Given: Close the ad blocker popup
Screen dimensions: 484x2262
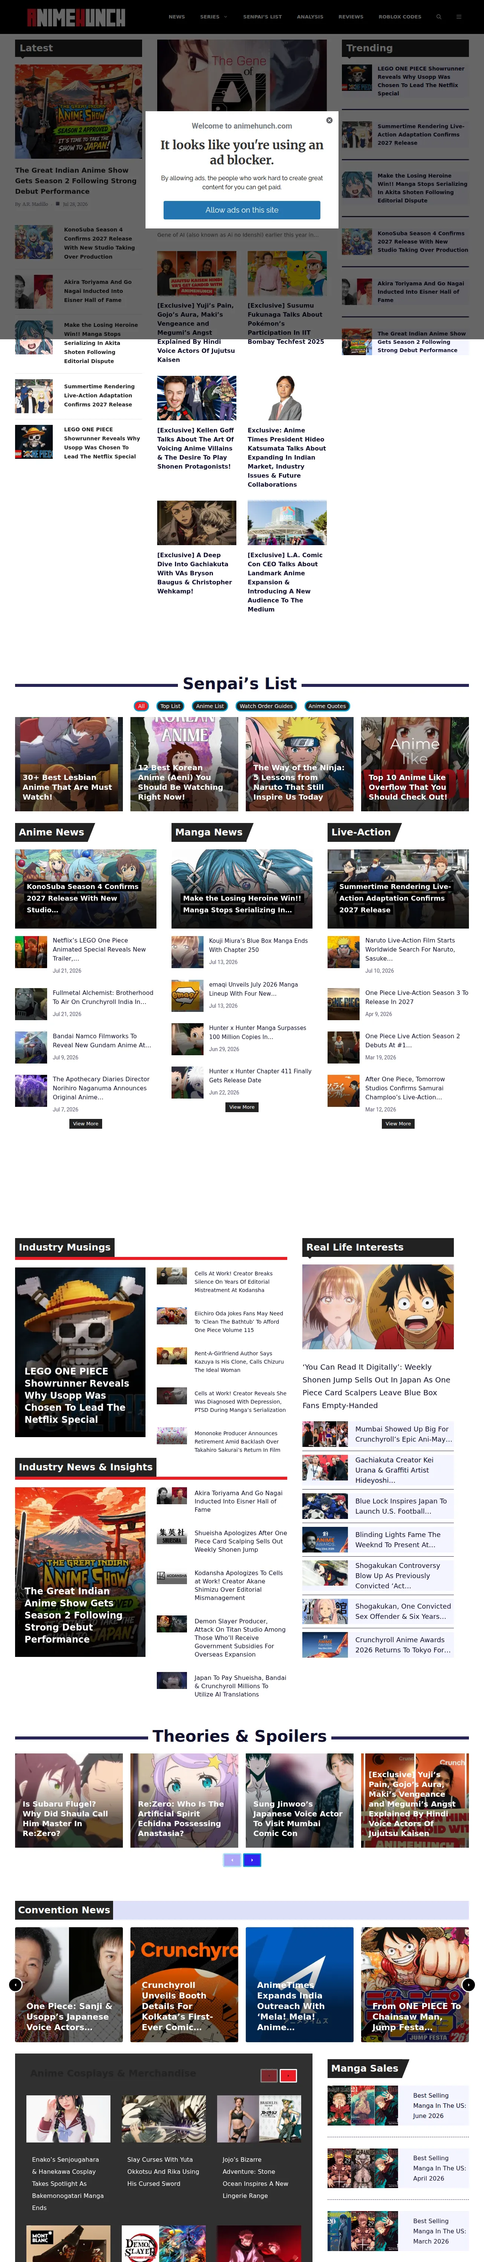Looking at the screenshot, I should (x=329, y=120).
